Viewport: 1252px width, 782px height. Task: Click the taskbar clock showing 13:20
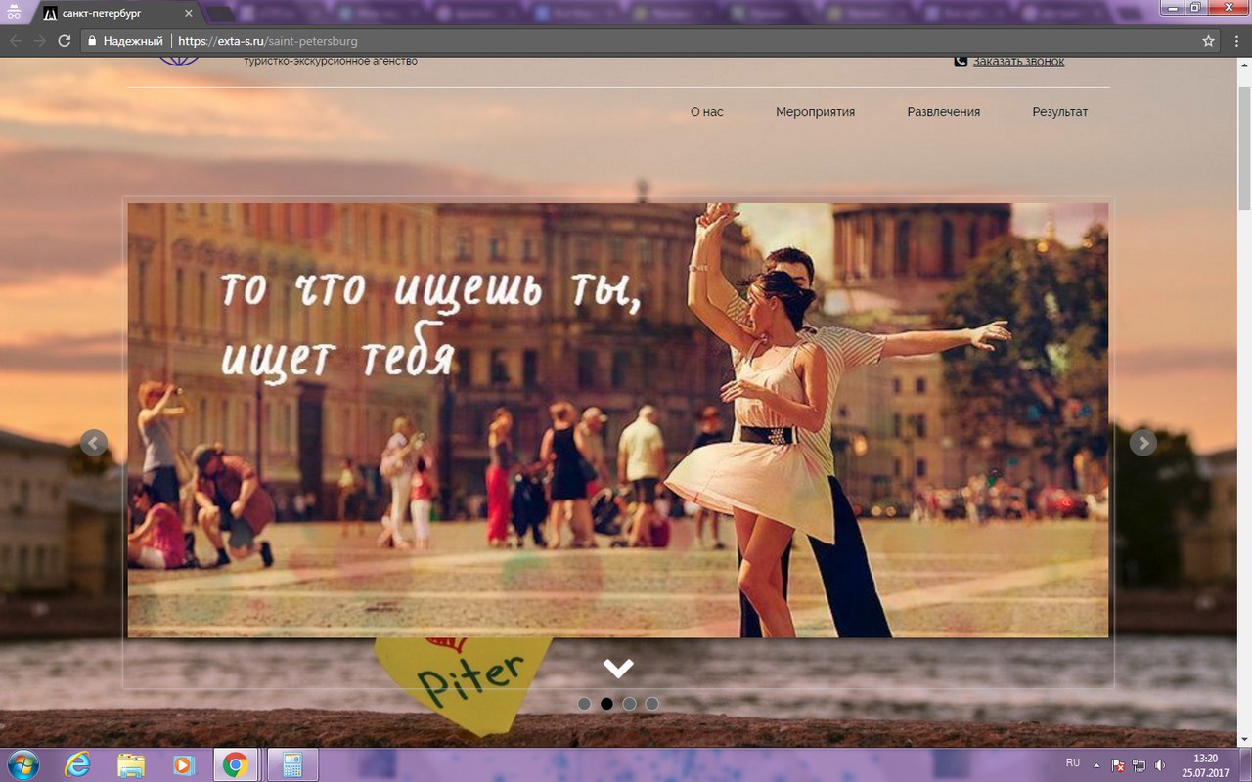click(x=1205, y=765)
